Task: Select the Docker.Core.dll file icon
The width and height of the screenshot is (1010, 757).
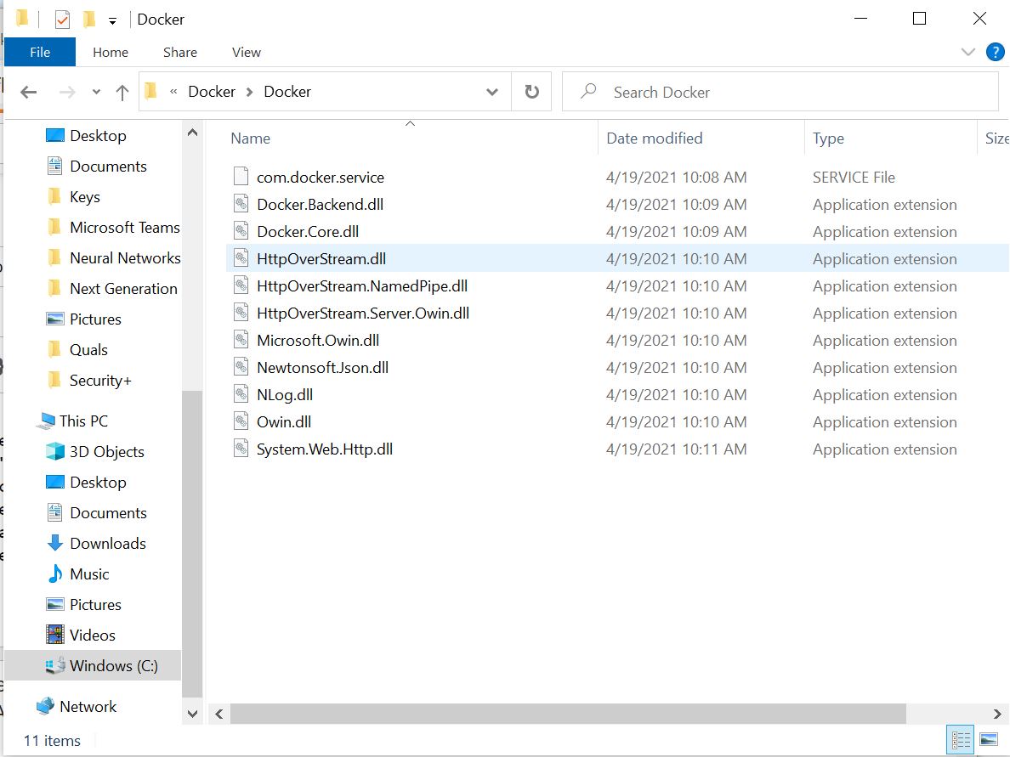Action: pyautogui.click(x=241, y=231)
